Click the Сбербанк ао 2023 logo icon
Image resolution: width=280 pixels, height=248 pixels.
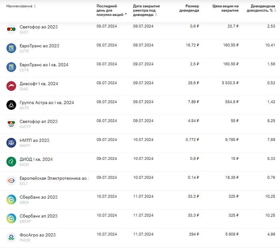11,200
